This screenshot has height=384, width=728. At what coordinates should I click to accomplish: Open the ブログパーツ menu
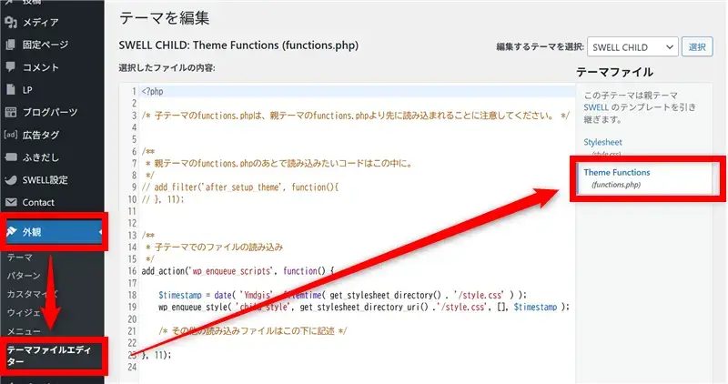pyautogui.click(x=52, y=112)
